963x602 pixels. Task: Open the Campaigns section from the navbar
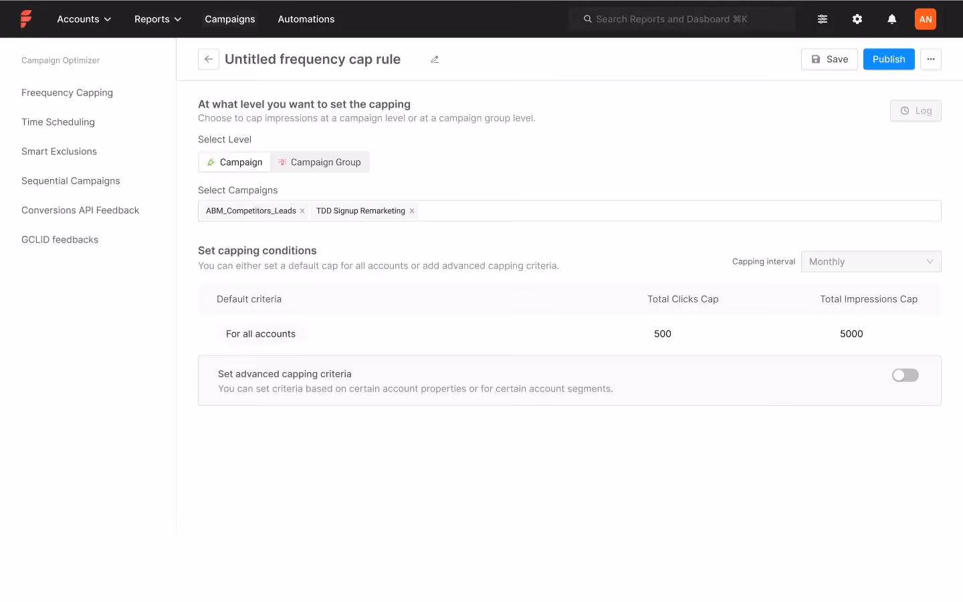pyautogui.click(x=230, y=19)
